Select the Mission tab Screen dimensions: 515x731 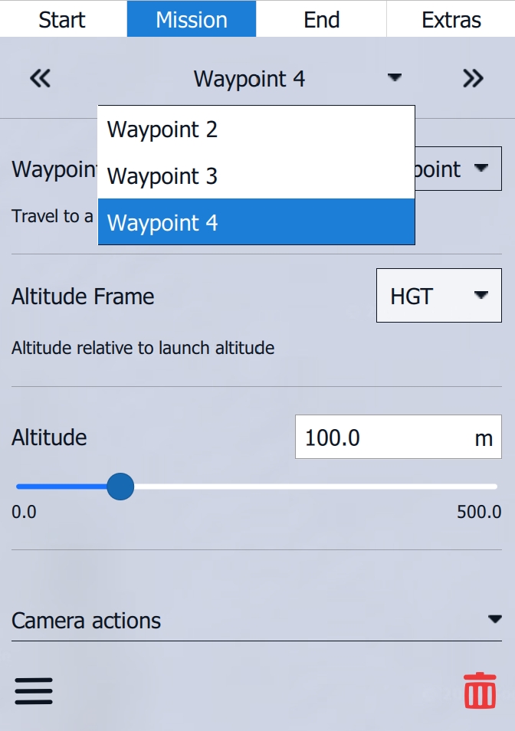click(192, 19)
